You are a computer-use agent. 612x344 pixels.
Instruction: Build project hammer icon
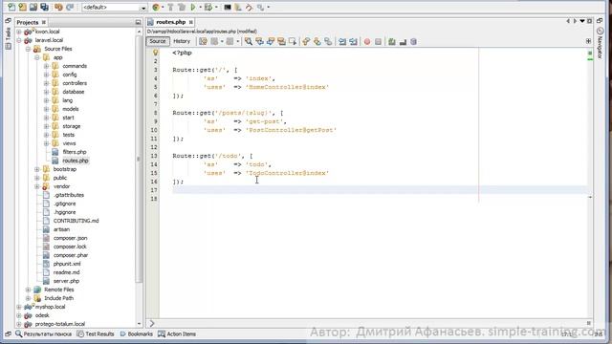click(171, 7)
